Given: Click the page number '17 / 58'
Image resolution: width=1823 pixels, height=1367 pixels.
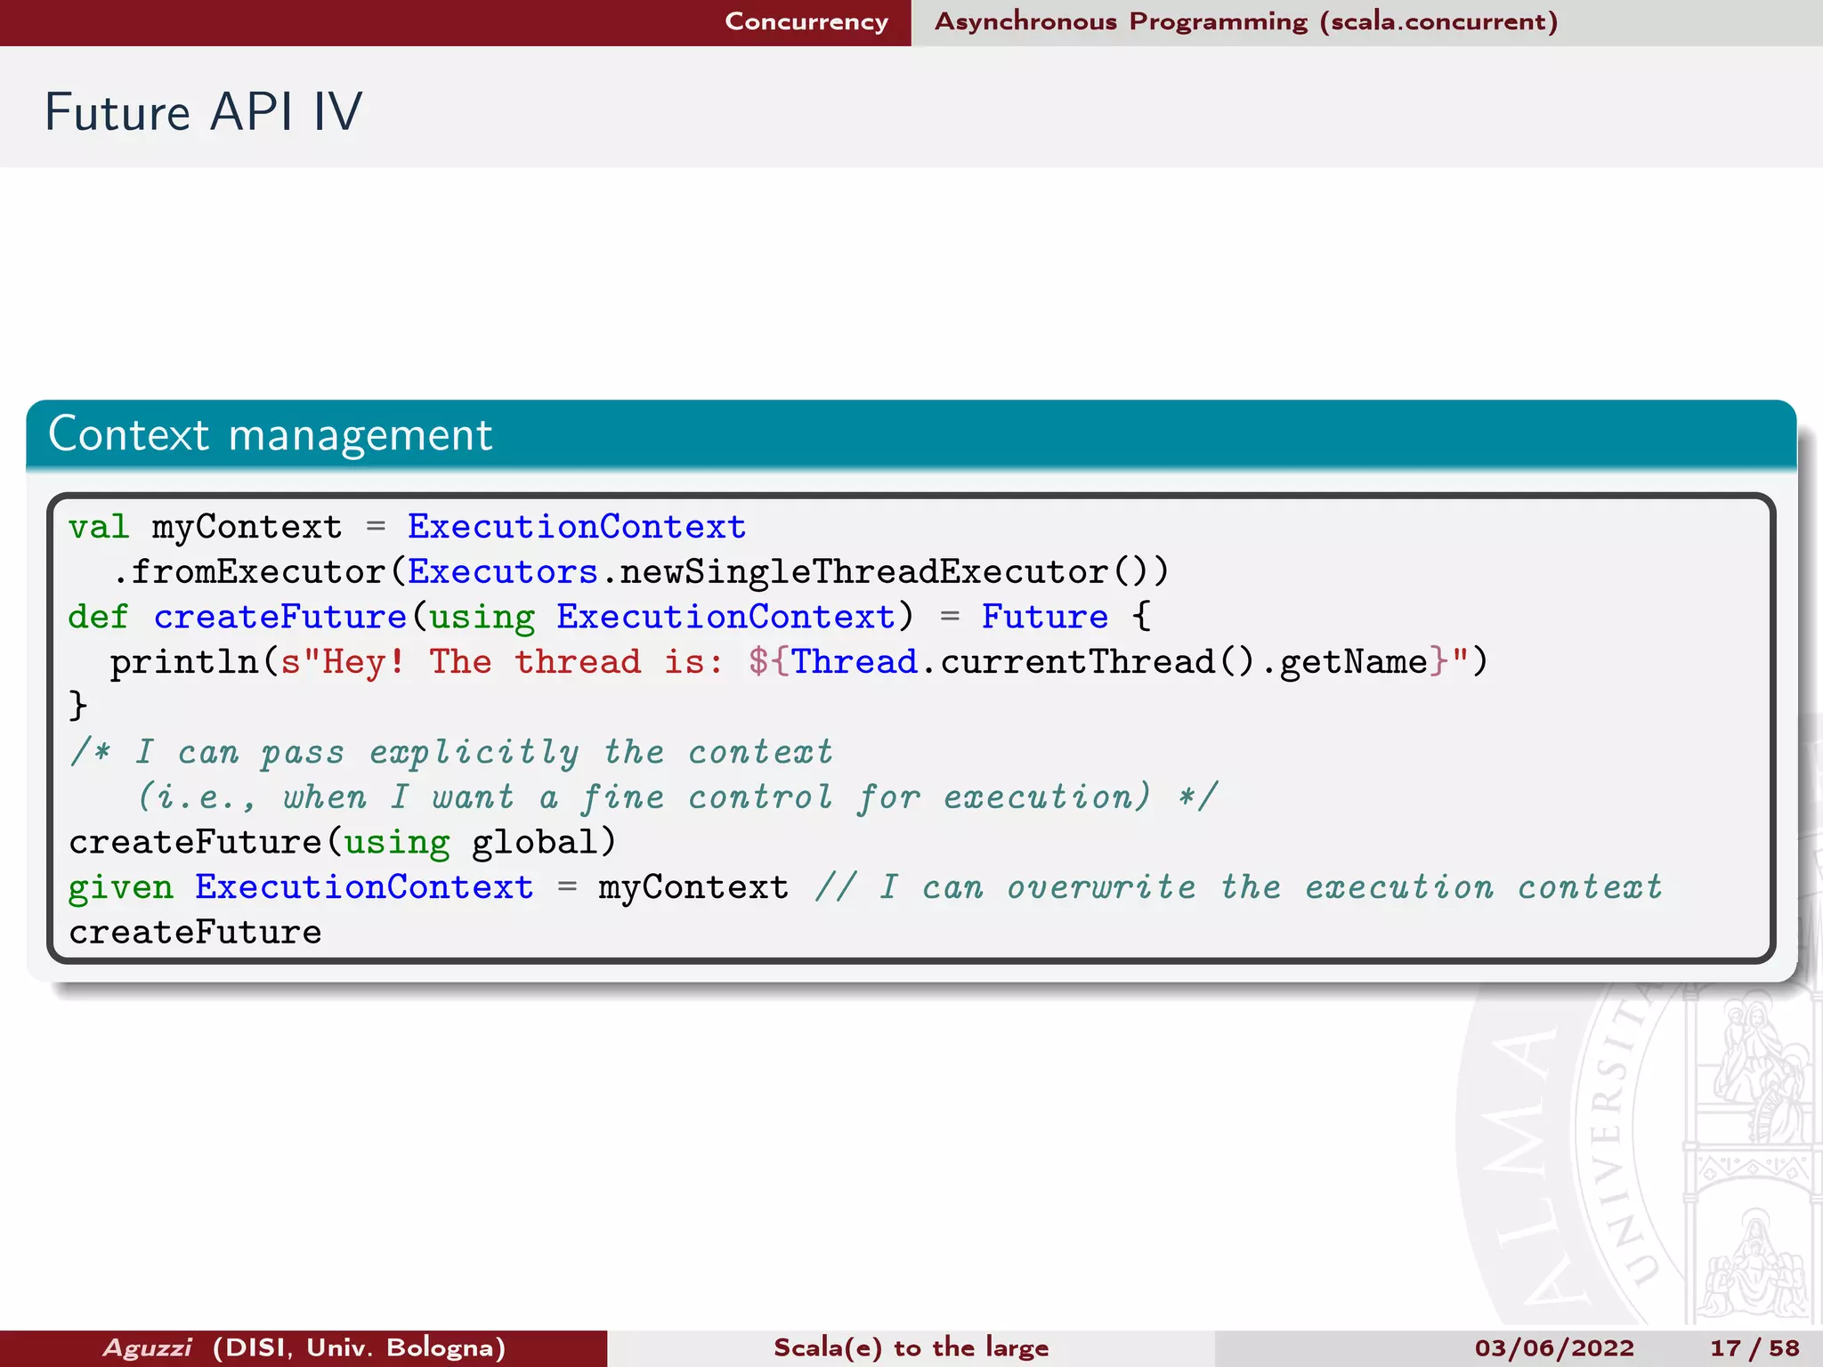Looking at the screenshot, I should pyautogui.click(x=1754, y=1348).
